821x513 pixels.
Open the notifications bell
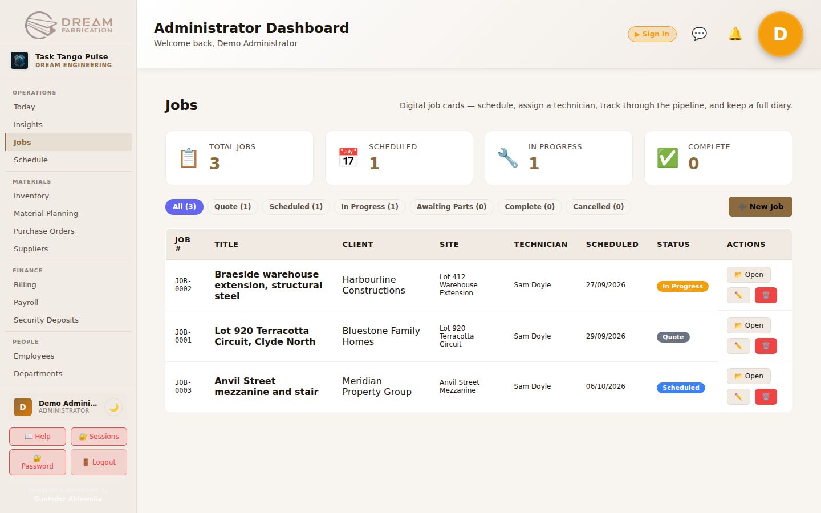(x=735, y=34)
